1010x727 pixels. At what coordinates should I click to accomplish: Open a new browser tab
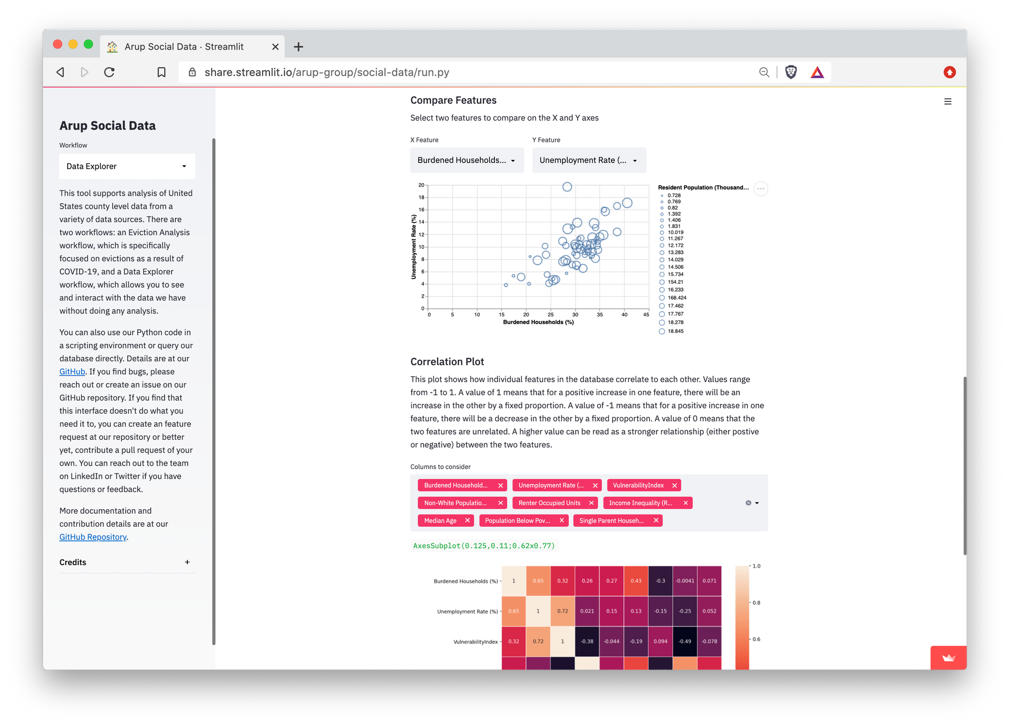(x=298, y=47)
